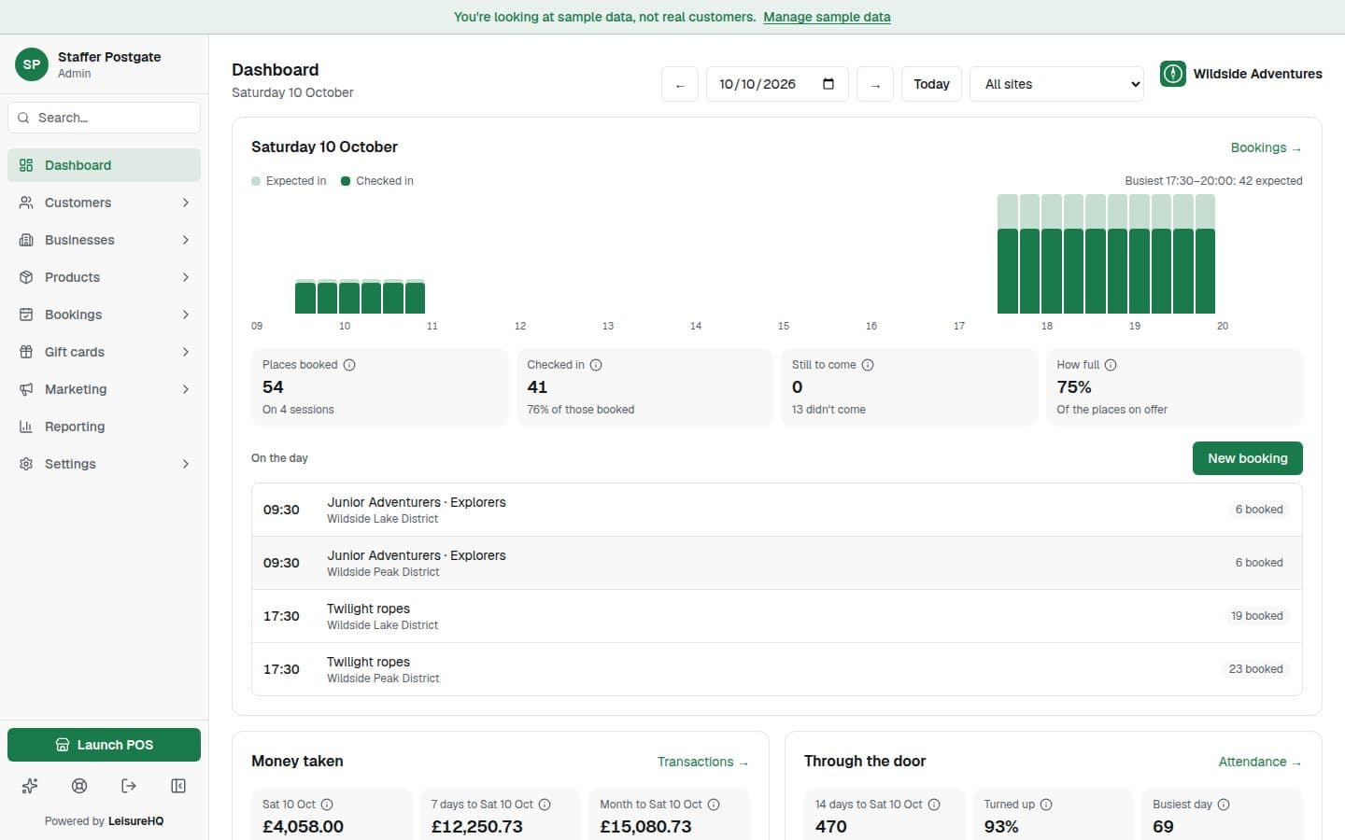
Task: Click info icon by Month to Sat 10 Oct
Action: pos(714,805)
